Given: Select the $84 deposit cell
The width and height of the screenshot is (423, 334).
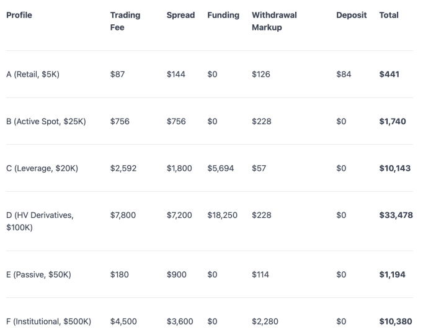Looking at the screenshot, I should [x=344, y=74].
